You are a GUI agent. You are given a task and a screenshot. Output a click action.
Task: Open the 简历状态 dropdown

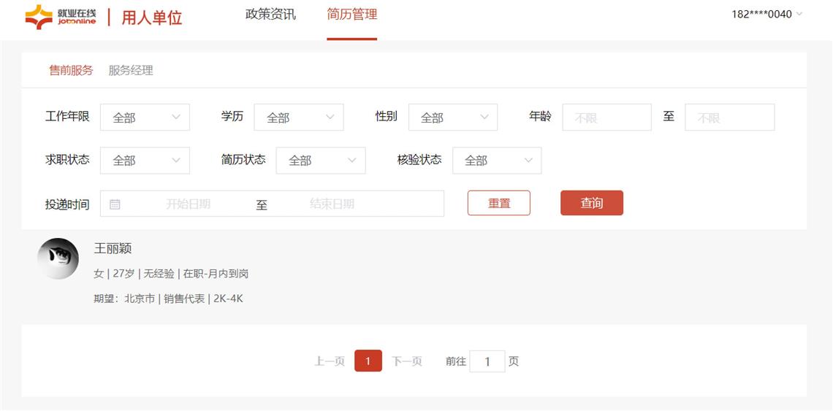[x=320, y=161]
